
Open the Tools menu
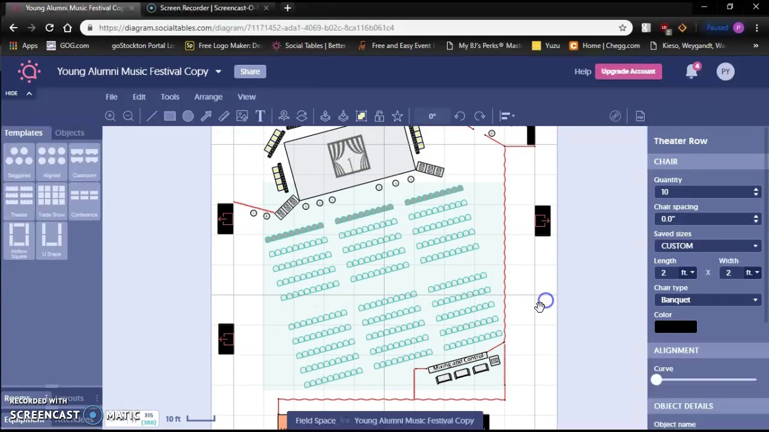pyautogui.click(x=170, y=97)
